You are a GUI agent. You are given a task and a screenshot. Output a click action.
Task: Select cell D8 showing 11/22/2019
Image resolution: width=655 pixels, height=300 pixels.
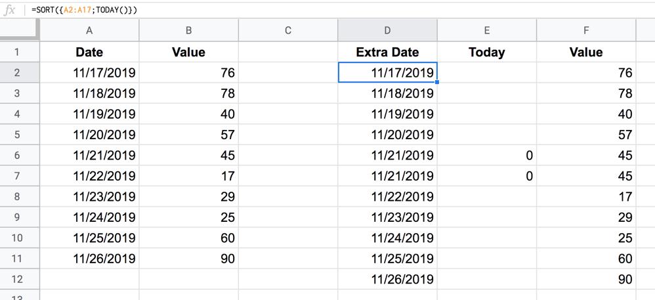coord(387,197)
